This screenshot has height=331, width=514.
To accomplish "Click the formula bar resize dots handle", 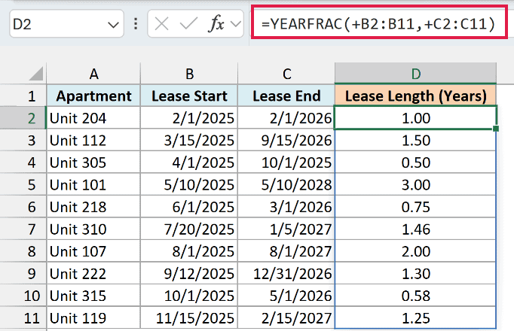I will 136,24.
